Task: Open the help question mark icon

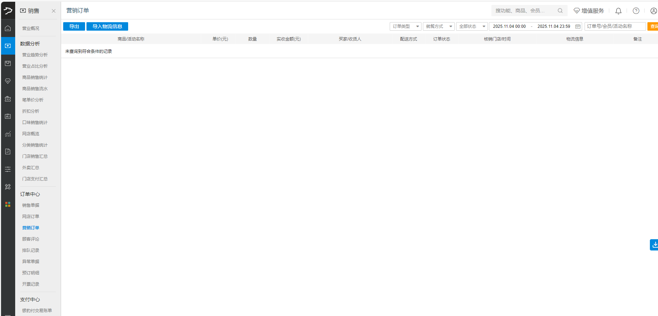Action: point(636,11)
